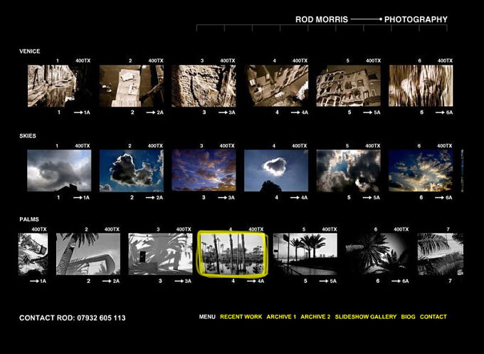Open the Slideshow Gallery link
Viewport: 484px width, 354px height.
coord(366,317)
